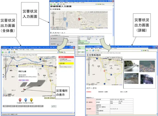Open address bar dropdown in overview map window
Screen dimensions: 158x116
tap(58, 52)
